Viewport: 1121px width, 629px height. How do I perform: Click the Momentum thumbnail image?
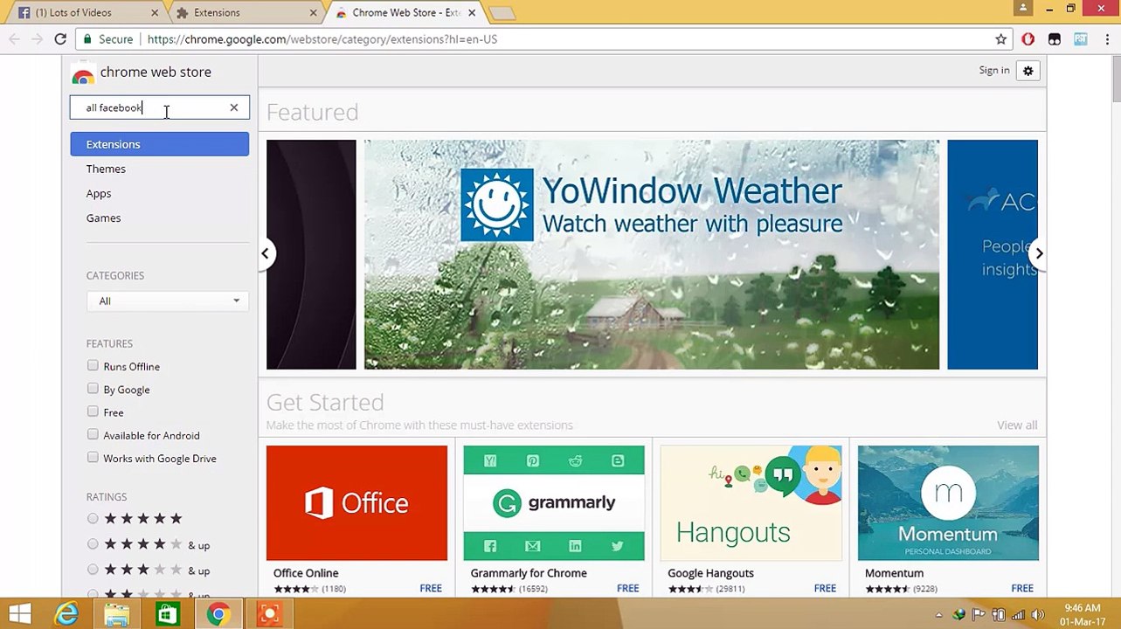948,503
